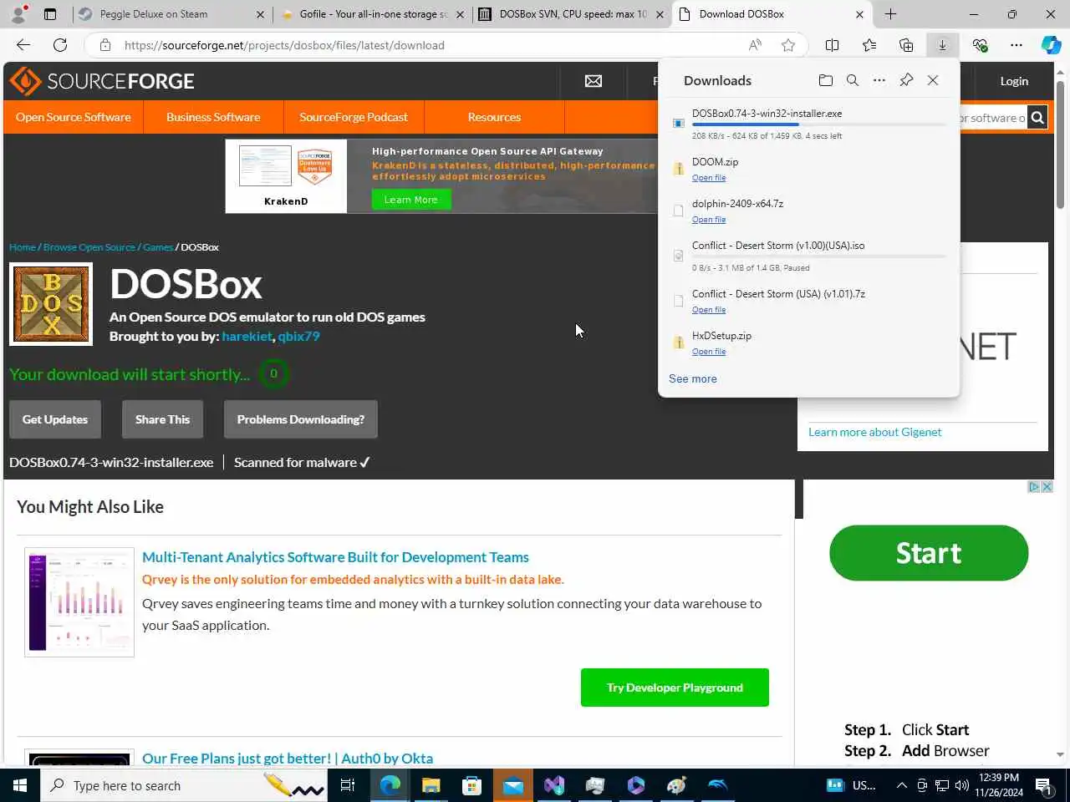
Task: Click Browse Open Source breadcrumb
Action: click(89, 247)
